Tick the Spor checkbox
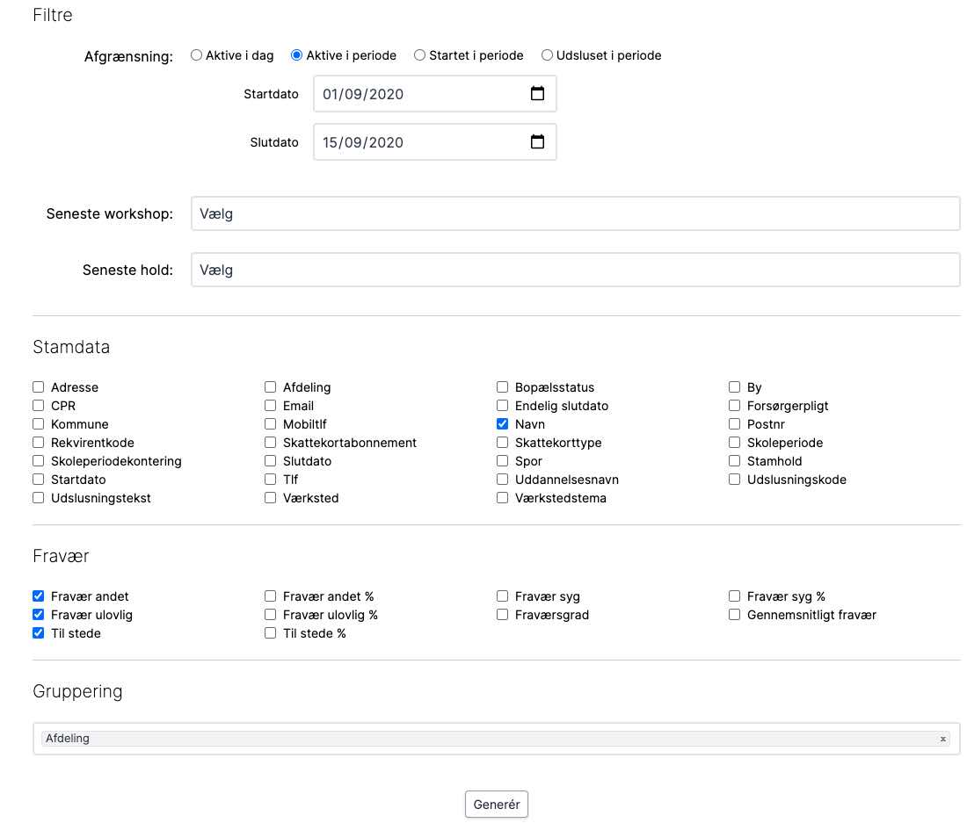This screenshot has width=967, height=823. click(503, 461)
